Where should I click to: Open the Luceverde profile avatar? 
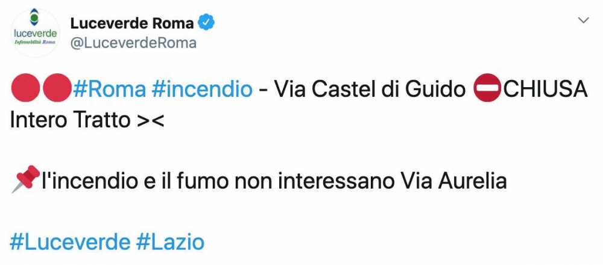pyautogui.click(x=35, y=33)
